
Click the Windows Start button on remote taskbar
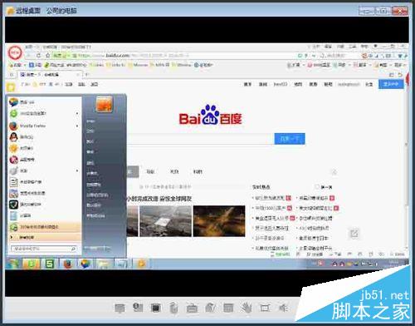pyautogui.click(x=12, y=264)
